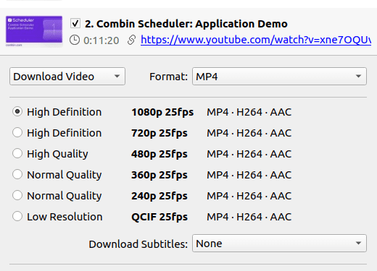The image size is (377, 271).
Task: Click the 'Format:' label
Action: 168,77
